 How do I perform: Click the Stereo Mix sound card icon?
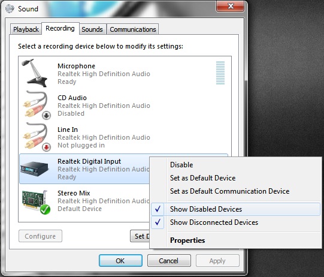[x=35, y=200]
